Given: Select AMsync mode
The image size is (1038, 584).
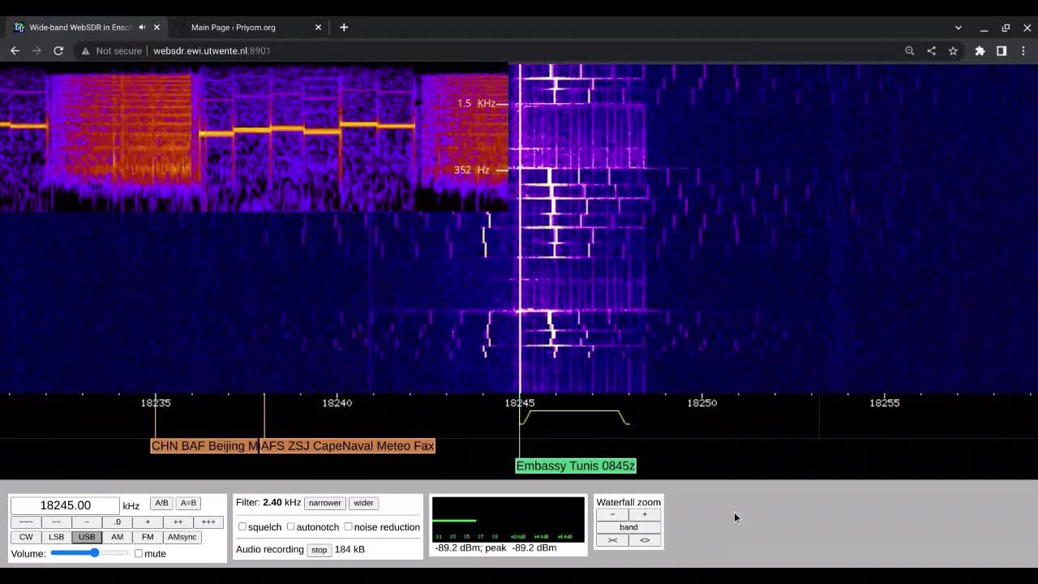Looking at the screenshot, I should click(x=182, y=537).
